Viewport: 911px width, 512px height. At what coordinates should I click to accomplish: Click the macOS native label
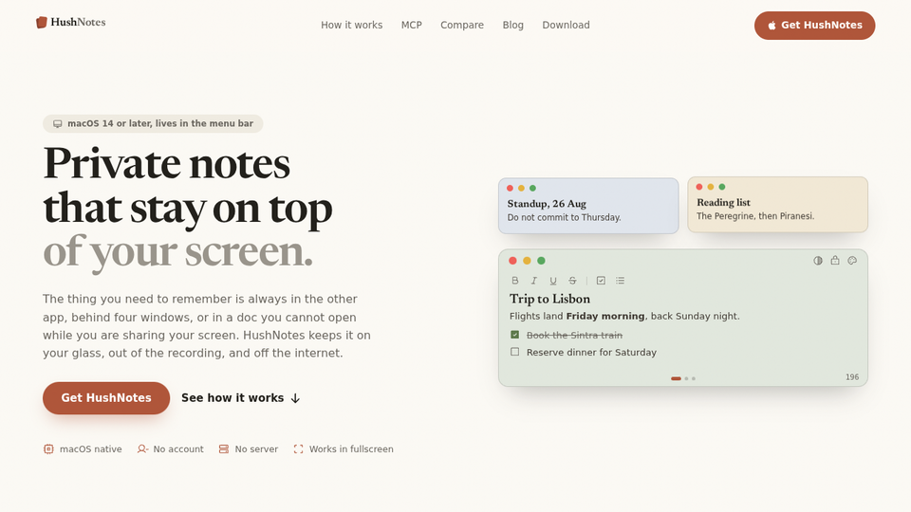pos(91,449)
